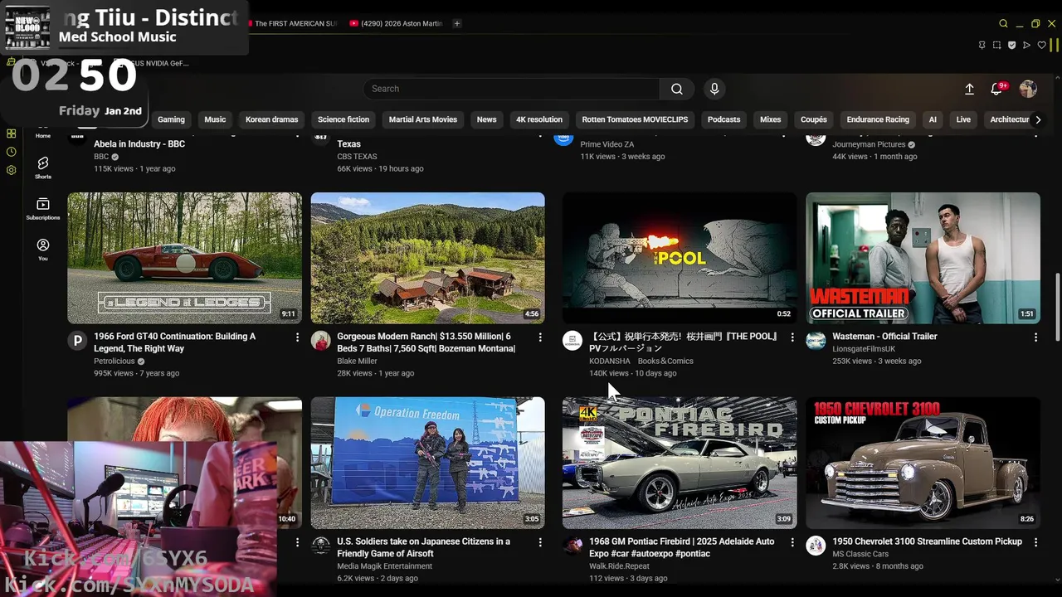
Task: Play the Operation Freedom airsoft thumbnail
Action: click(x=428, y=463)
